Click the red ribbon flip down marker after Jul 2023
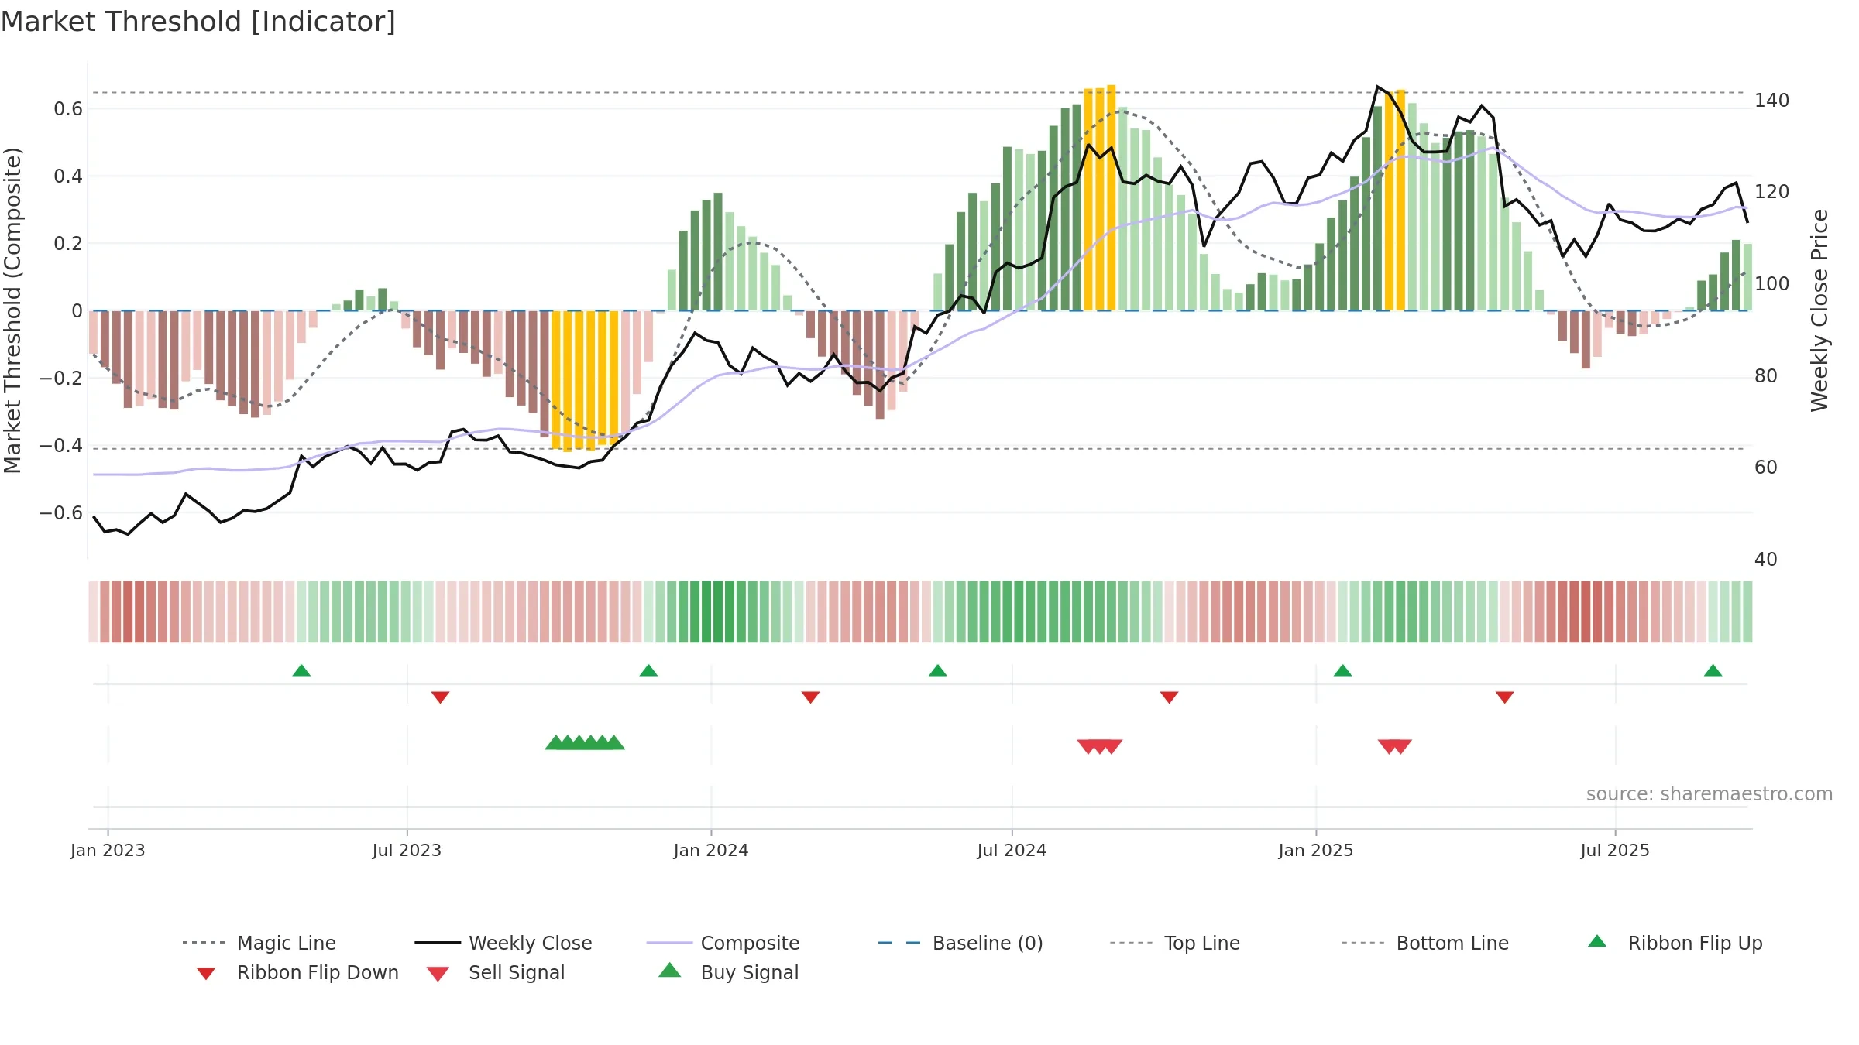Viewport: 1859px width, 1045px height. 440,697
